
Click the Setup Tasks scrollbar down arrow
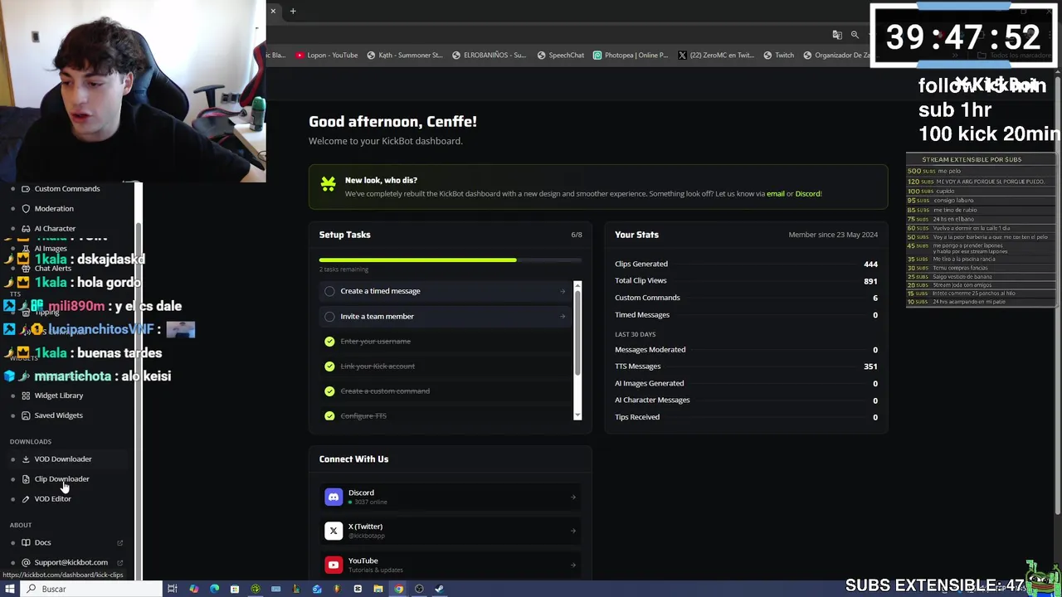[x=577, y=415]
